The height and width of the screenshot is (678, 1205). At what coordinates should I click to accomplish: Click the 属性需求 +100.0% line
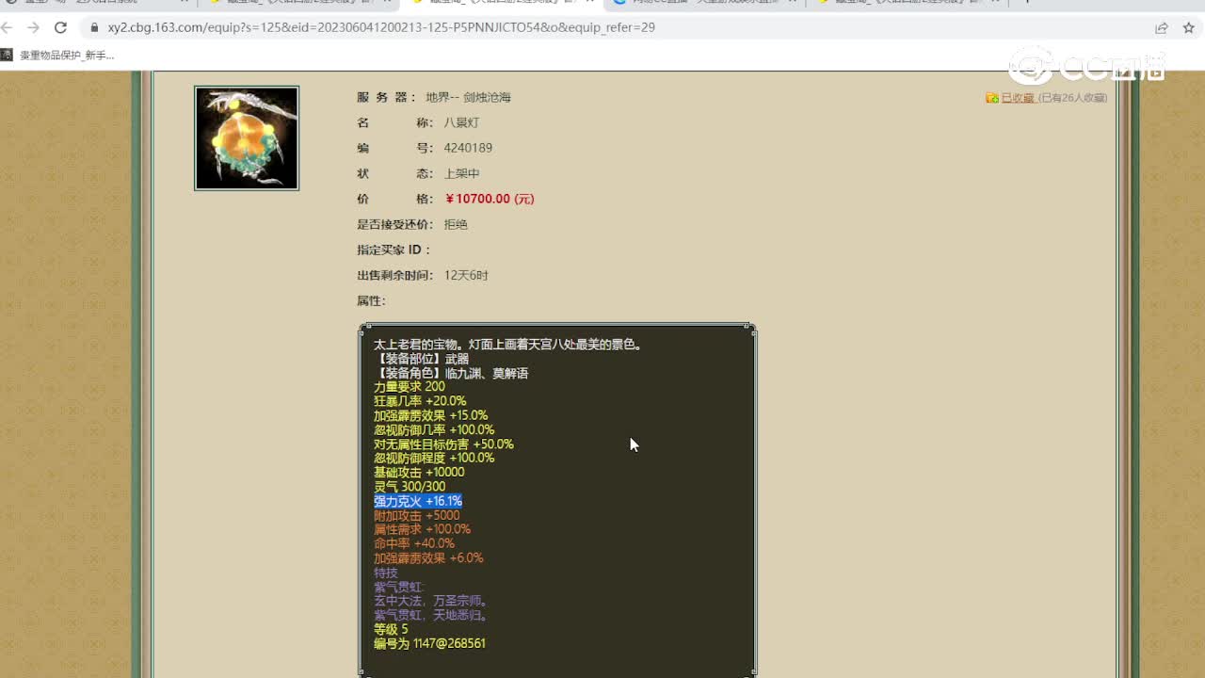[422, 529]
